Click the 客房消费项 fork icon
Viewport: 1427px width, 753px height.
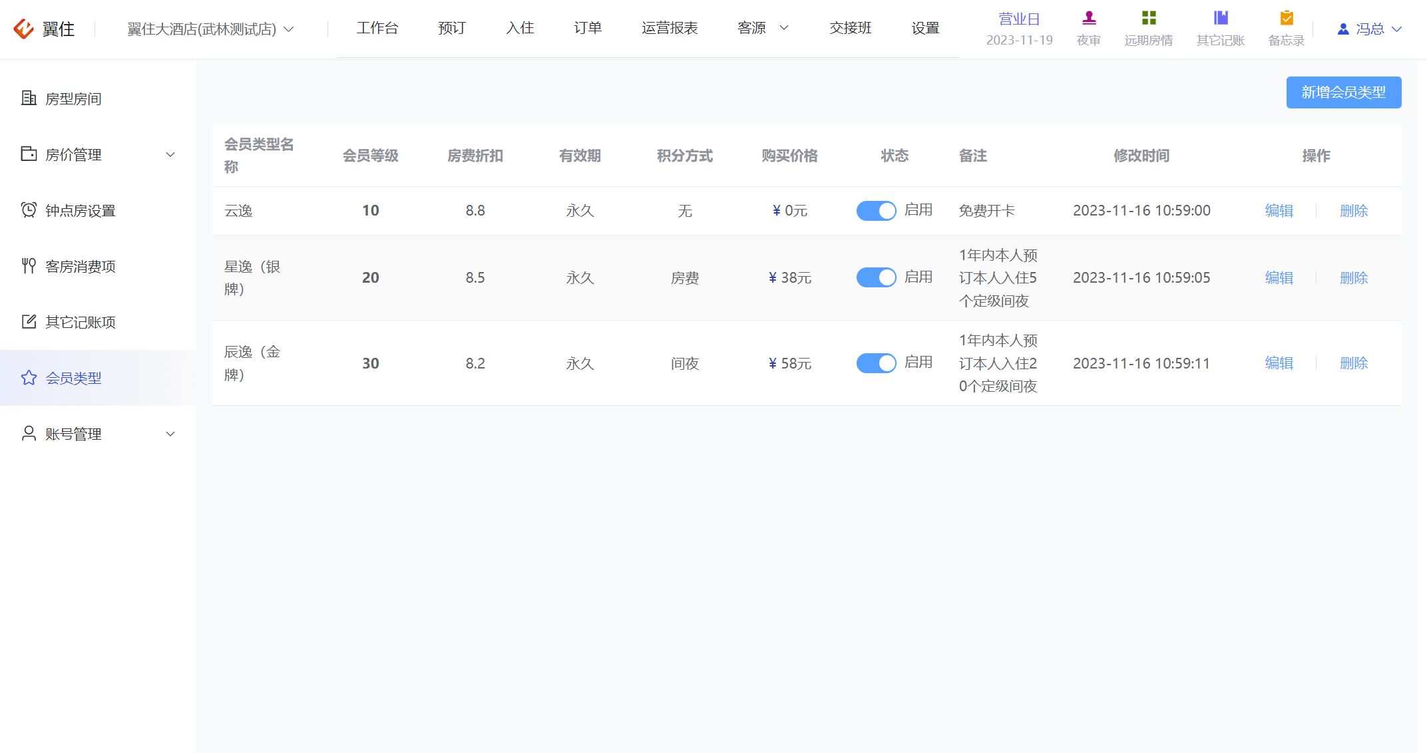click(29, 266)
